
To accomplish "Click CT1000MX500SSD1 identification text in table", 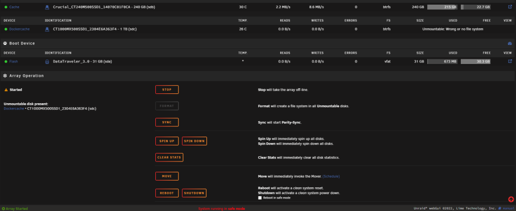I will click(95, 29).
